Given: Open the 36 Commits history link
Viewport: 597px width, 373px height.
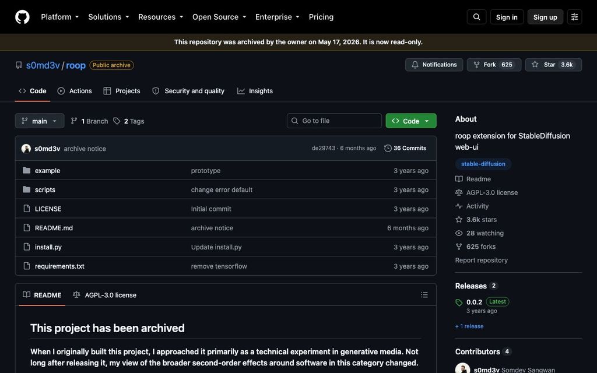Looking at the screenshot, I should coord(406,148).
